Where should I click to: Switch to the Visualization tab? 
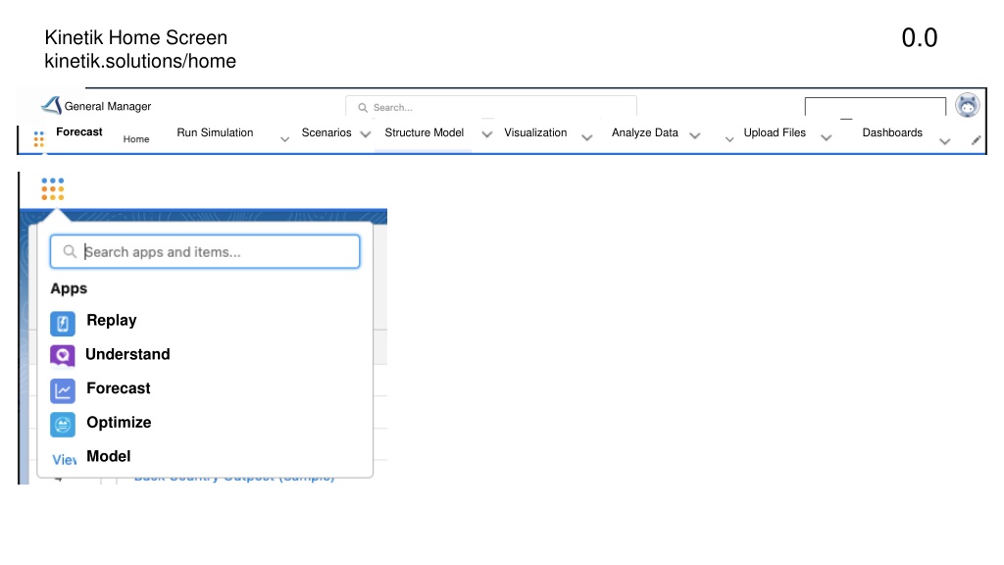click(535, 132)
